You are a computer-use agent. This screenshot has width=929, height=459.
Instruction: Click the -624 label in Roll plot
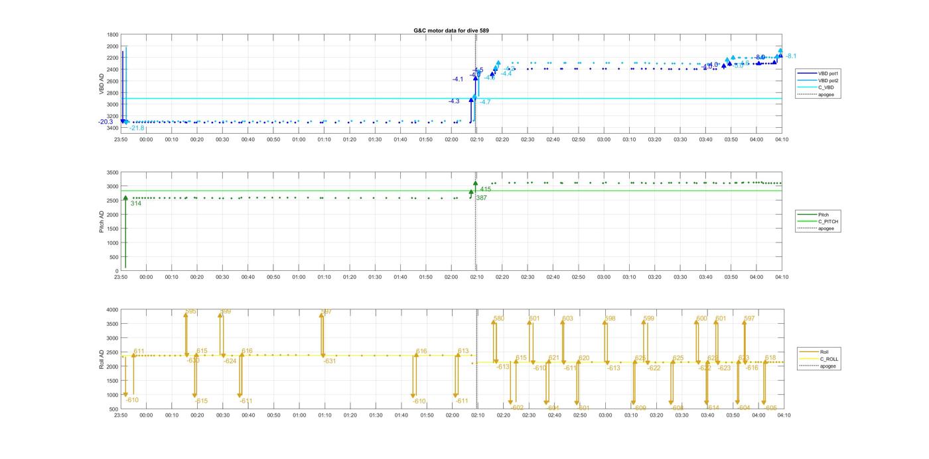[230, 362]
